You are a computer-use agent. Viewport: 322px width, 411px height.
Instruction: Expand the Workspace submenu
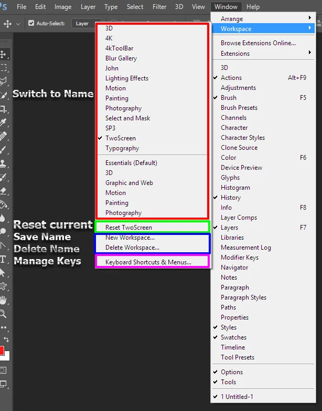263,28
